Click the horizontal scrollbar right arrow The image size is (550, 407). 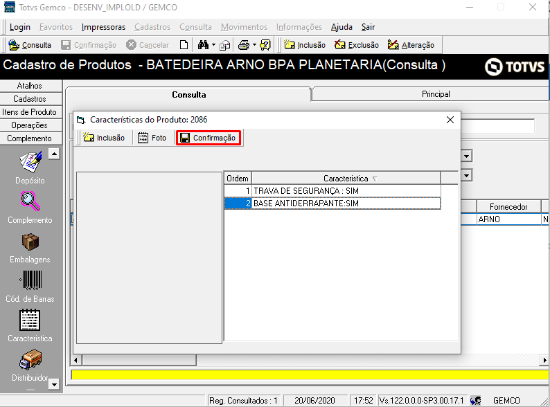[x=544, y=360]
